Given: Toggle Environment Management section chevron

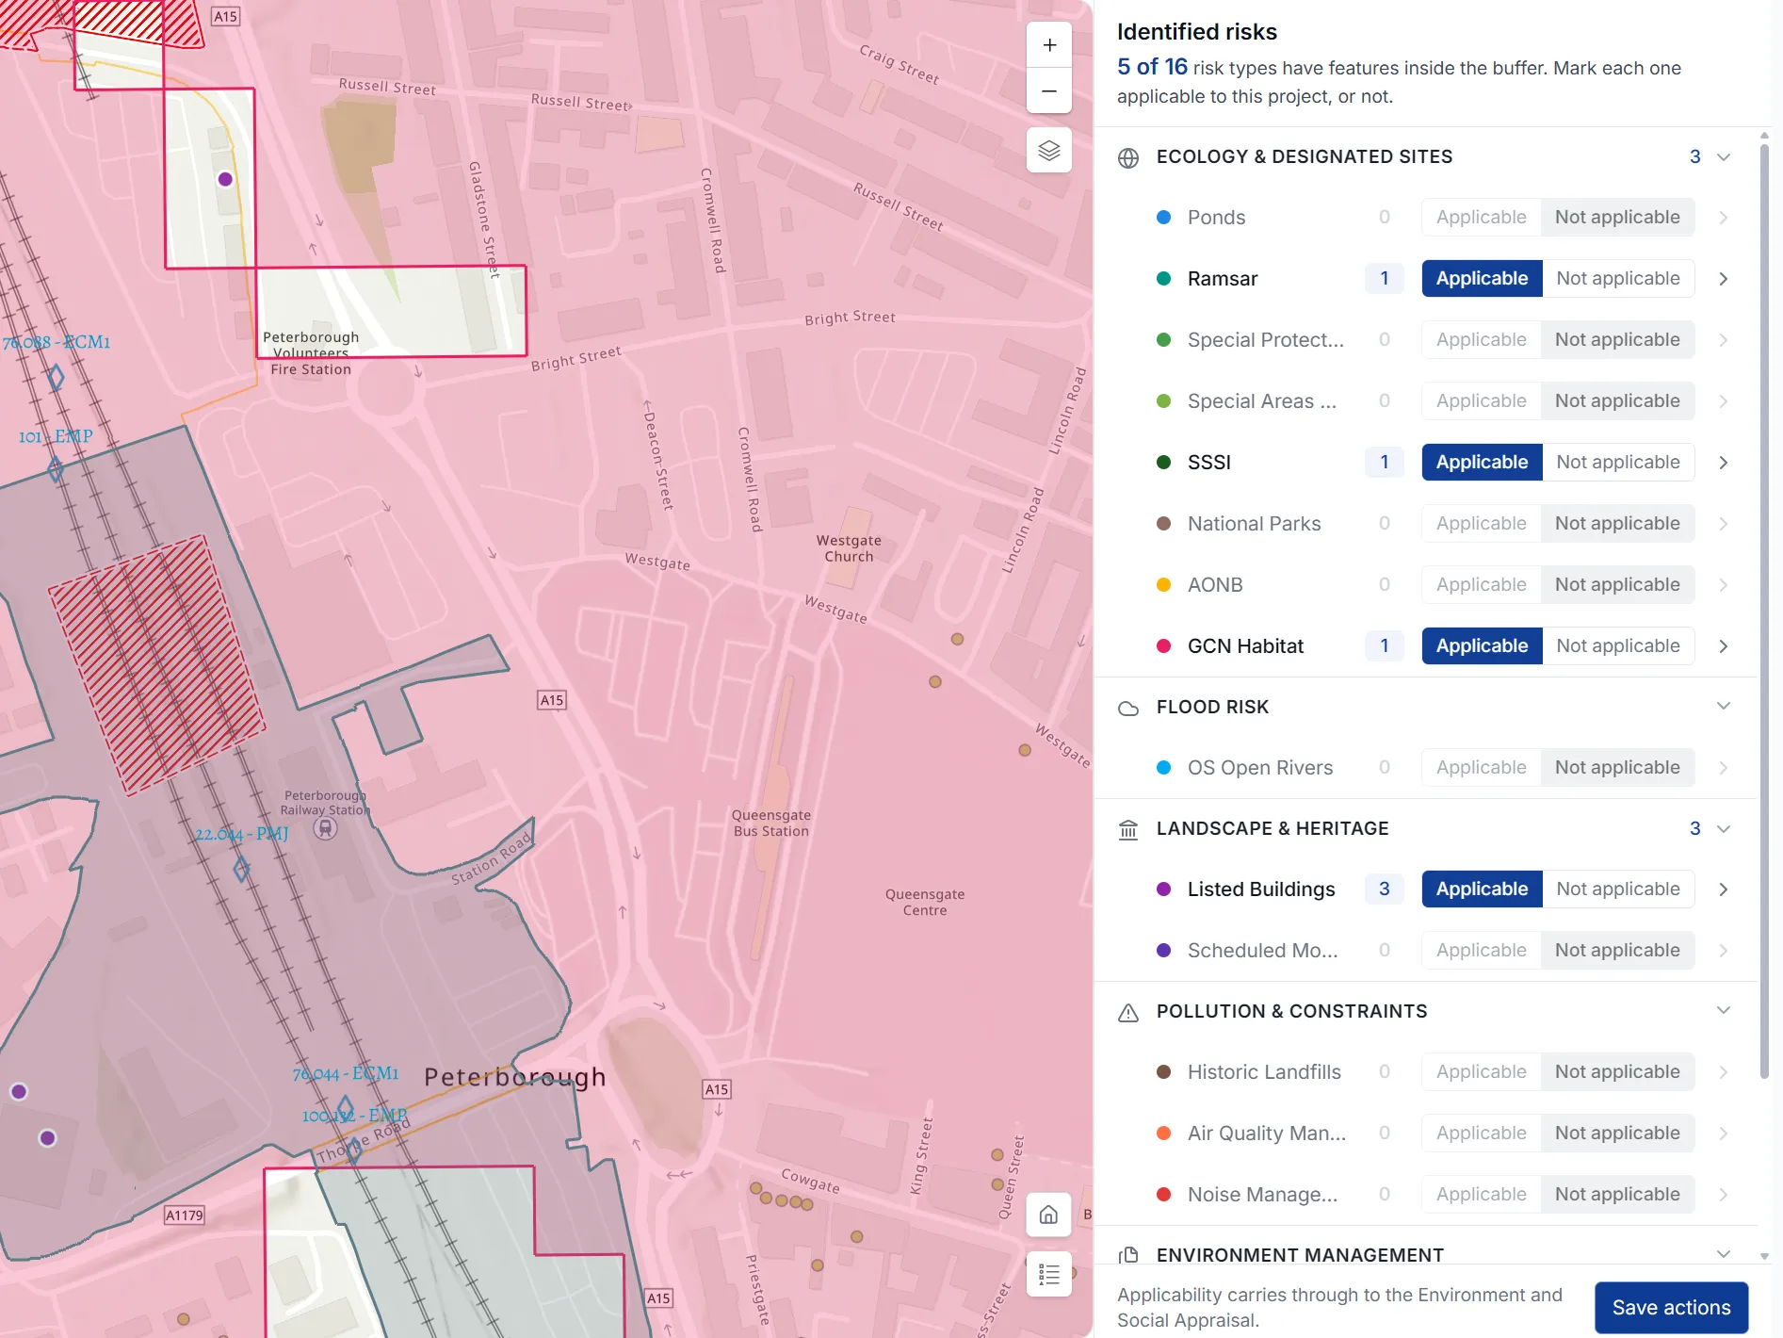Looking at the screenshot, I should click(1724, 1254).
